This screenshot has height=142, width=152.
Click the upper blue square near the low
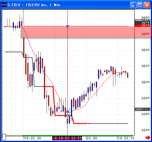click(x=68, y=112)
